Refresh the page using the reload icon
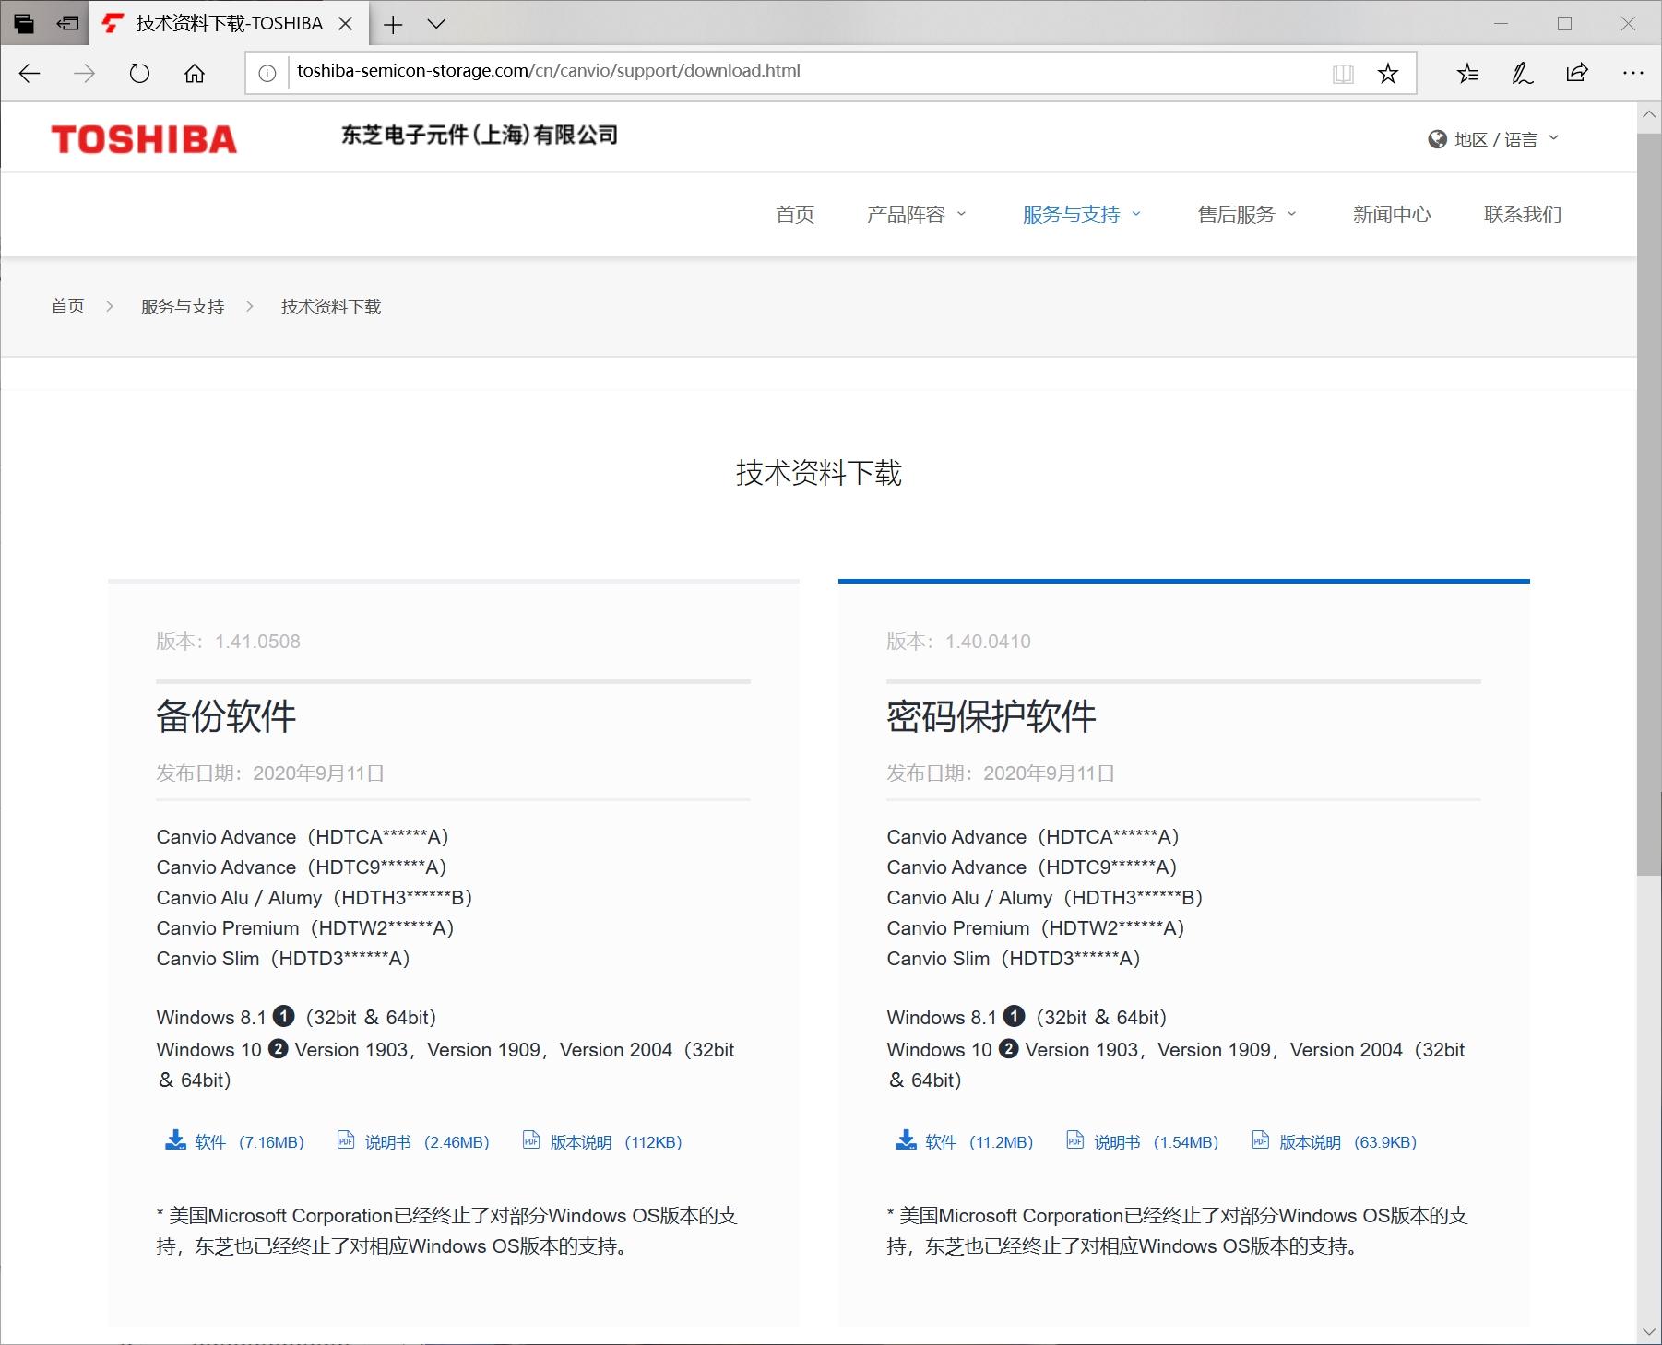 139,72
